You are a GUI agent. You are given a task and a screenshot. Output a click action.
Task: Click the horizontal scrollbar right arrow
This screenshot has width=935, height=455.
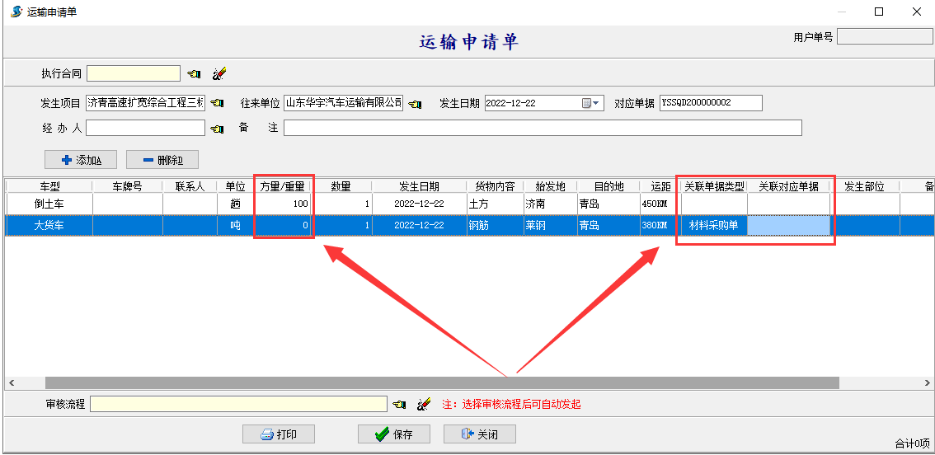pos(928,383)
